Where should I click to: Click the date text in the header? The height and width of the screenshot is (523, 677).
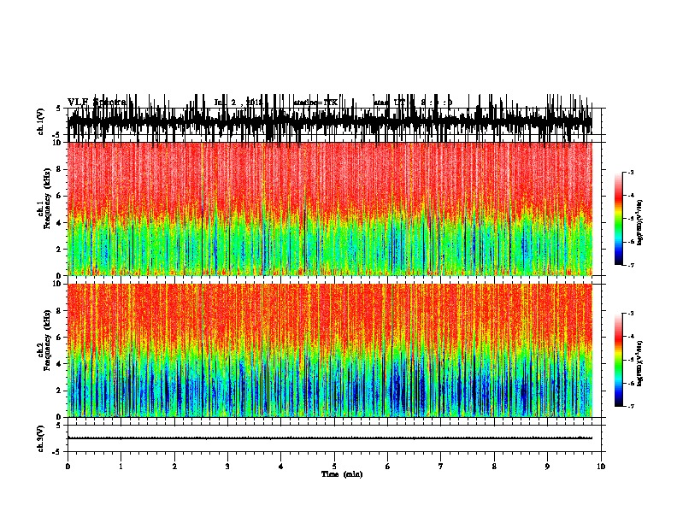click(238, 103)
